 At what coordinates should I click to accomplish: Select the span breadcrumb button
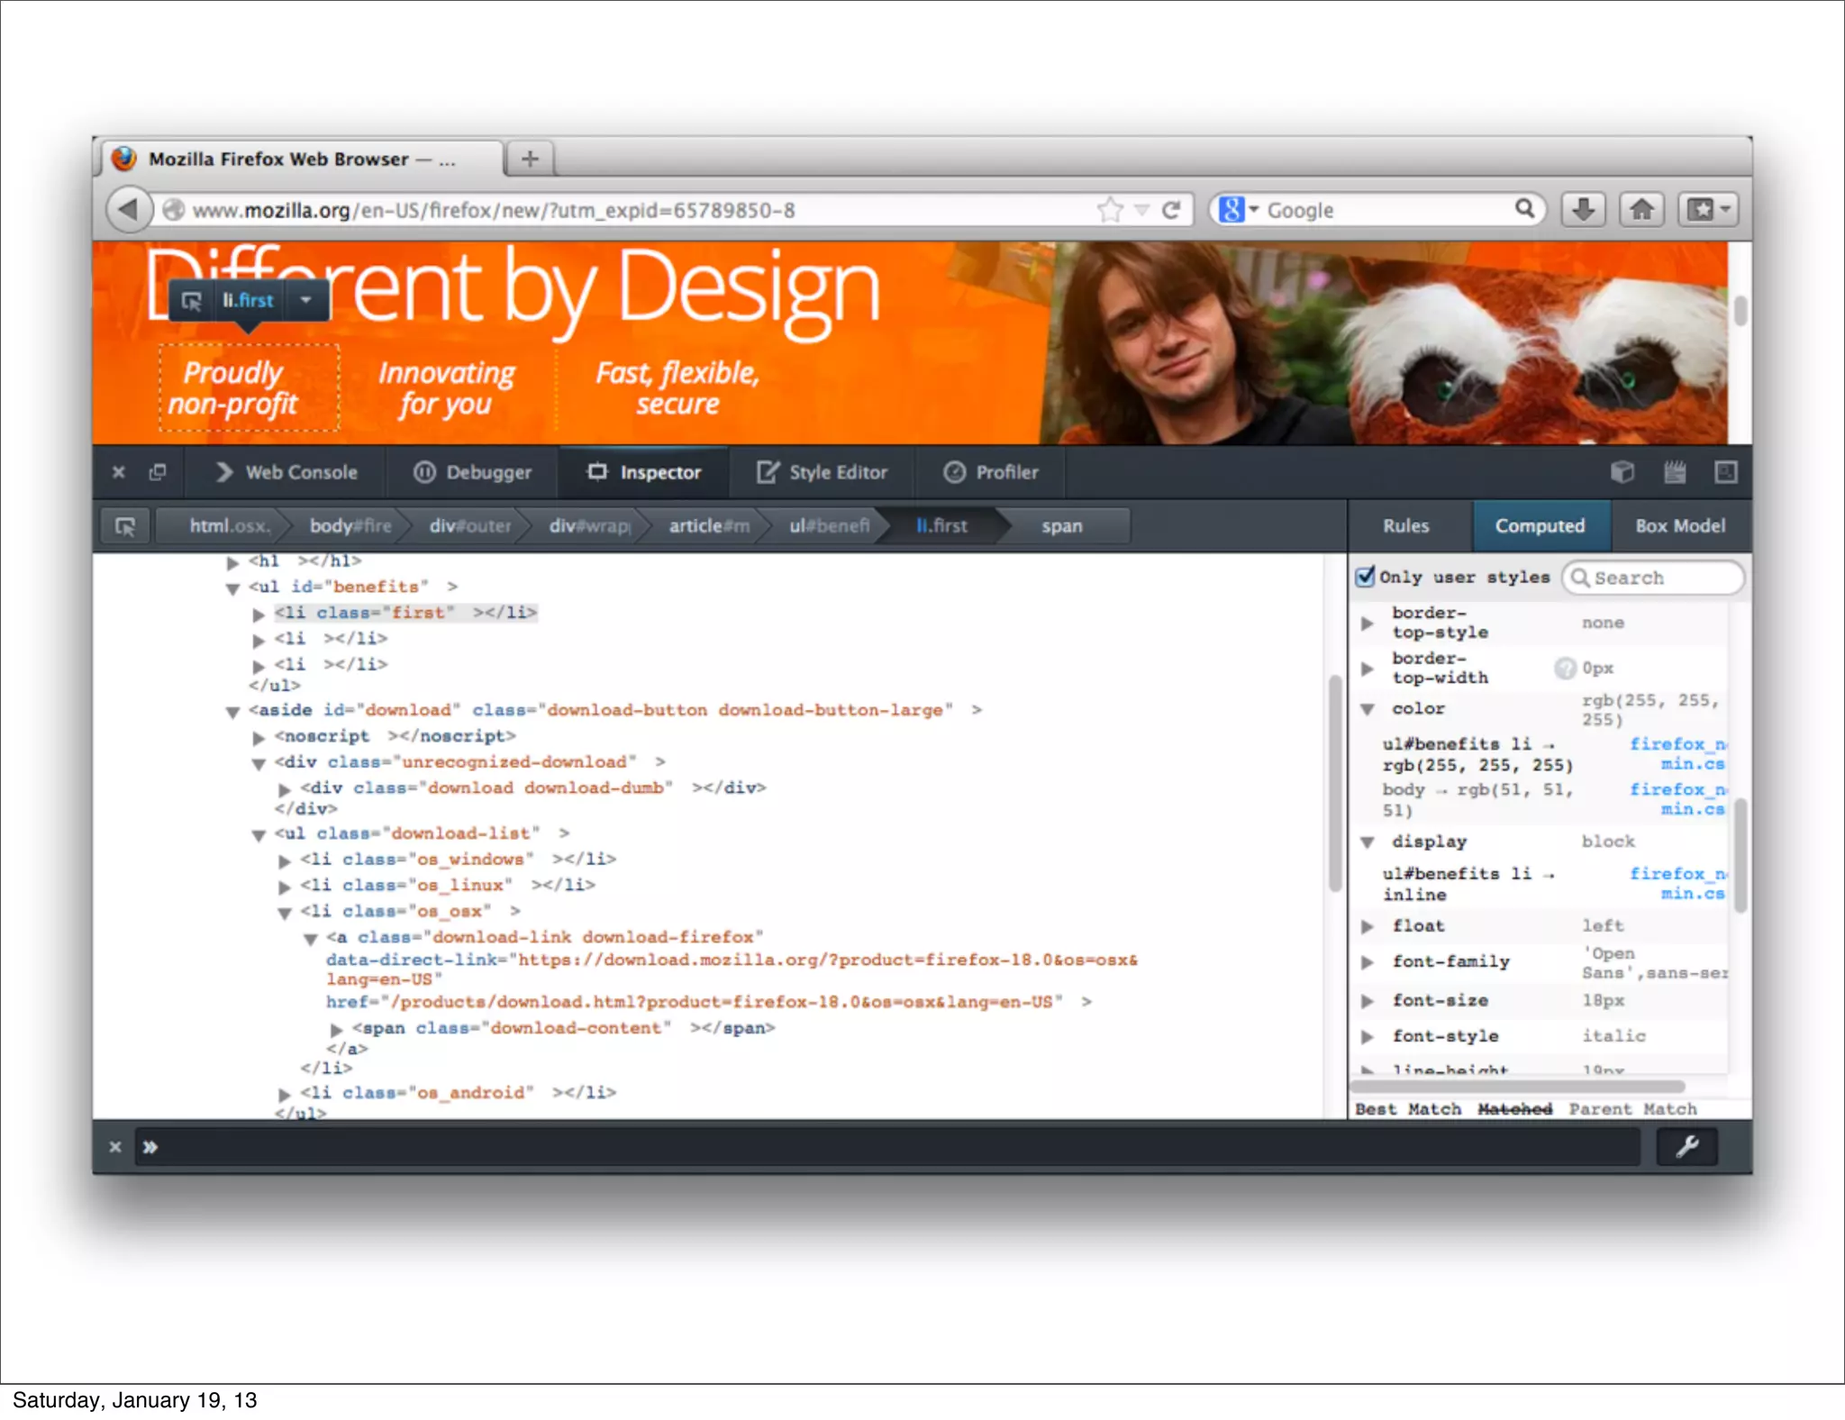point(1061,526)
